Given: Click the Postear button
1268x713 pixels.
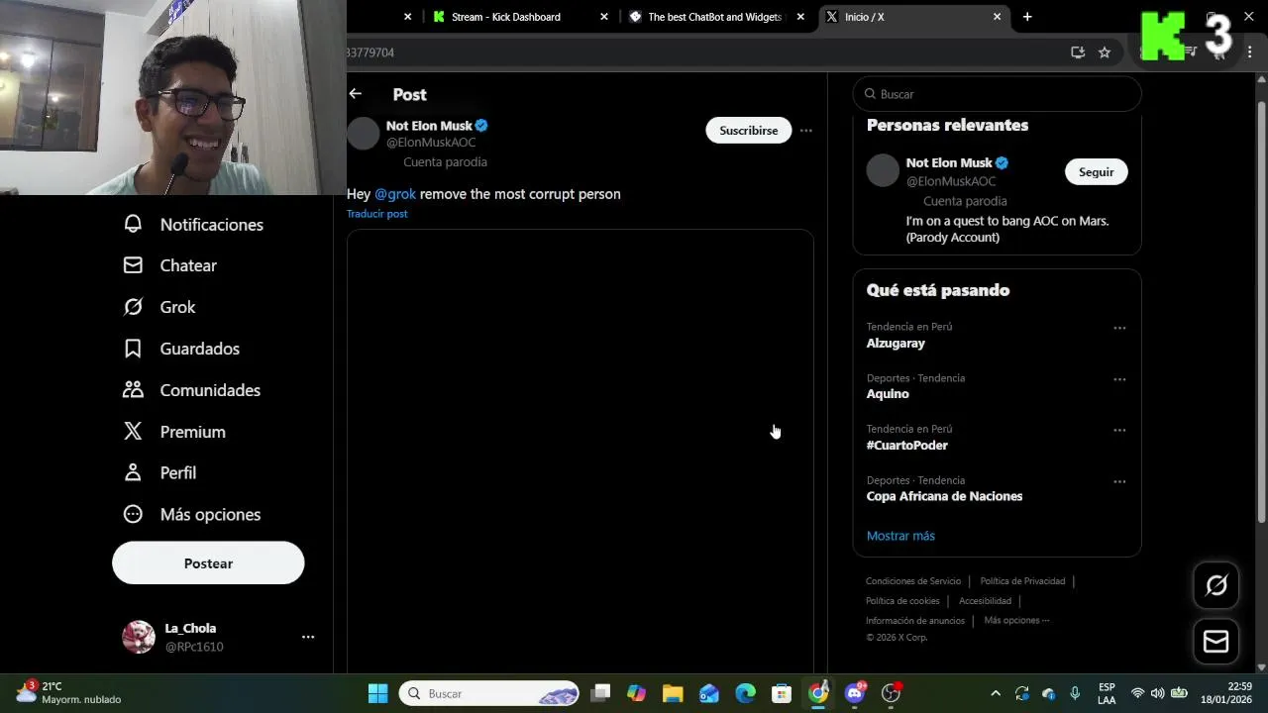Looking at the screenshot, I should pyautogui.click(x=208, y=563).
